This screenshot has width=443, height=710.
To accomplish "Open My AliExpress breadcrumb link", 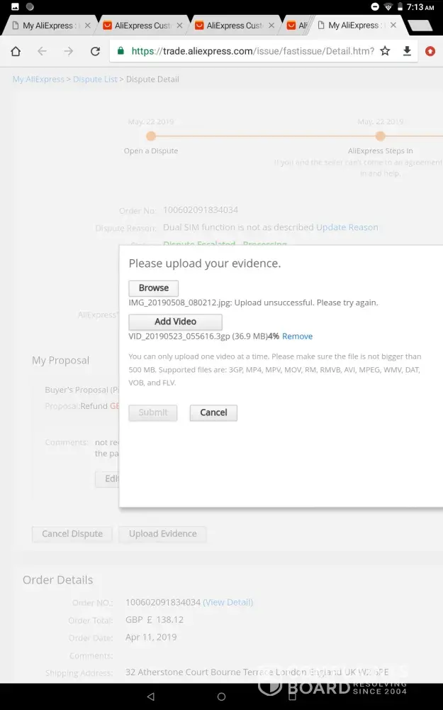I will point(38,80).
